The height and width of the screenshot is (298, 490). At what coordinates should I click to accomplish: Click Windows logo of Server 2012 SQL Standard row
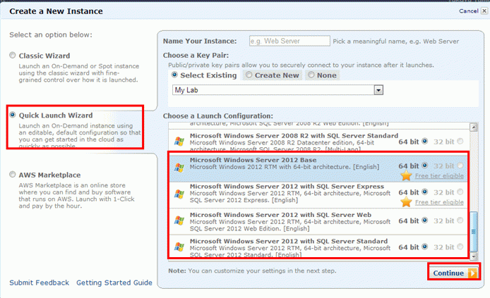[179, 247]
